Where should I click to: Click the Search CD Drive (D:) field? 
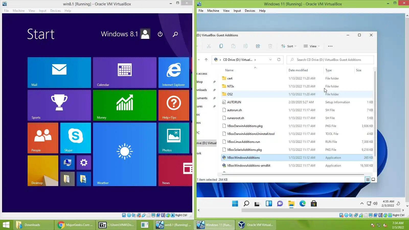(x=330, y=60)
